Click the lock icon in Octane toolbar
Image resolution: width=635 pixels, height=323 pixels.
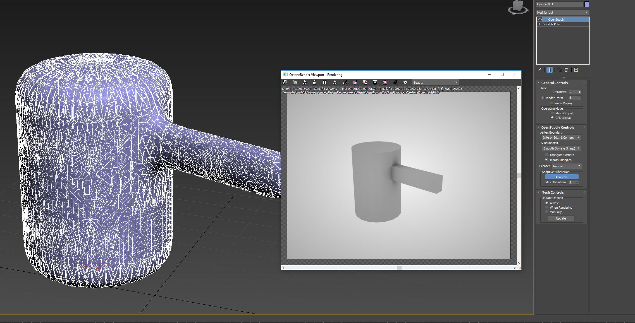(x=315, y=82)
